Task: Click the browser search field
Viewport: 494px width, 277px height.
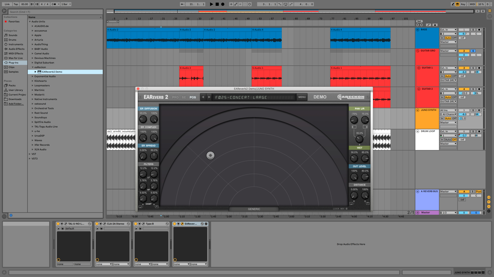Action: pos(55,12)
